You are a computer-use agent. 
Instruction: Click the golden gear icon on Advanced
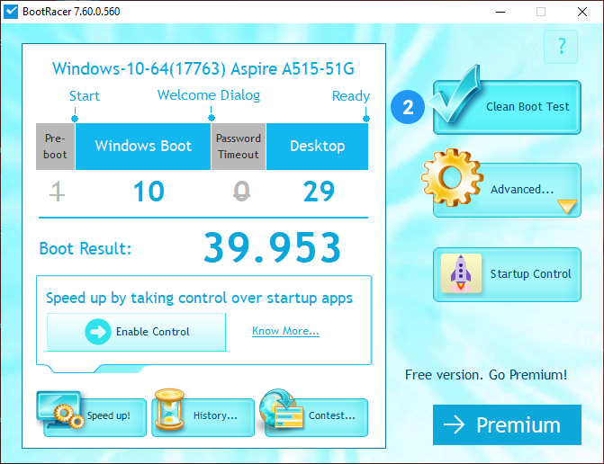click(452, 177)
